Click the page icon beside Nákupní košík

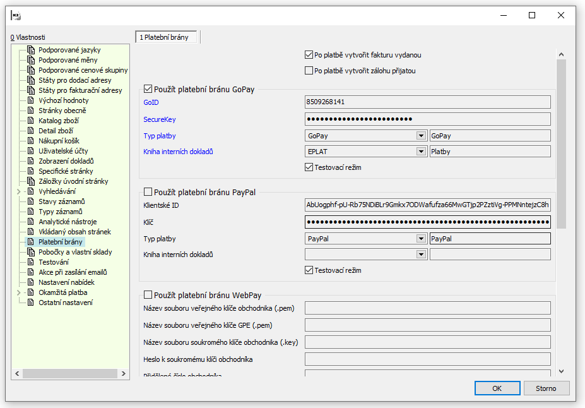[31, 140]
